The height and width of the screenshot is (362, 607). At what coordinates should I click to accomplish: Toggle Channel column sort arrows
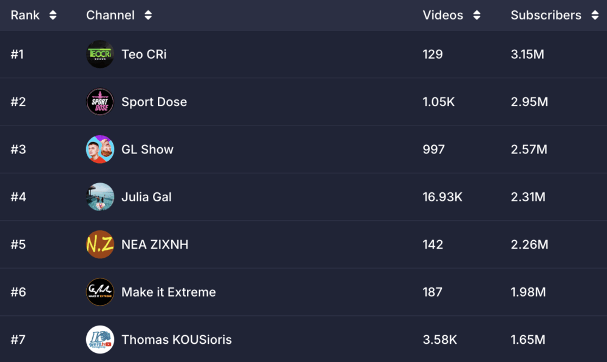pos(148,15)
